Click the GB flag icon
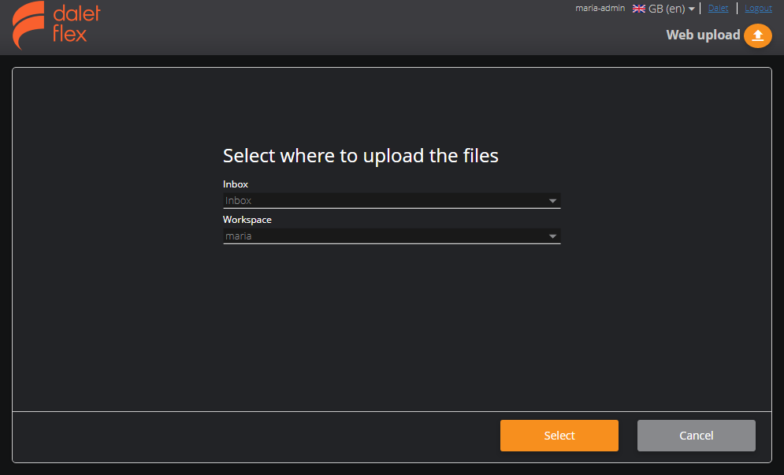784x475 pixels. pyautogui.click(x=638, y=8)
